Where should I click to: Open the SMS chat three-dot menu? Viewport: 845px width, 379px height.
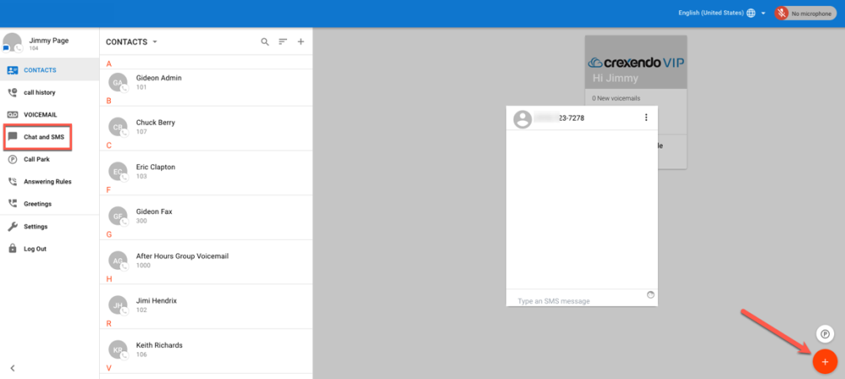coord(646,118)
